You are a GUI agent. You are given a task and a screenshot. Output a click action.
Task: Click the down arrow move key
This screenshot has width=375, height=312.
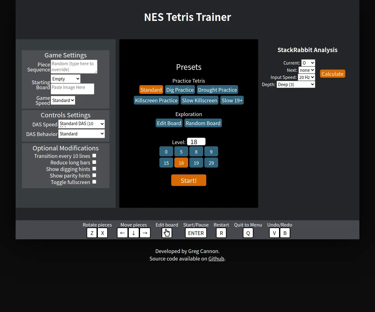point(134,233)
